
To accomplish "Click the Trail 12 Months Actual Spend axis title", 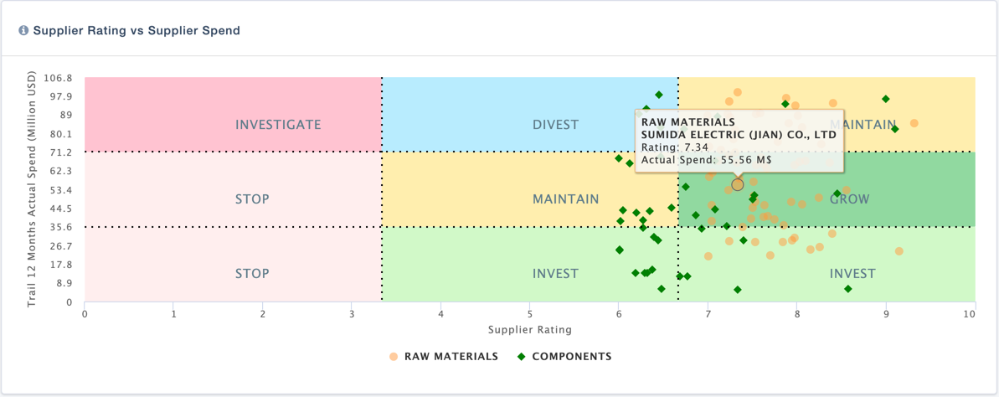I will pyautogui.click(x=32, y=189).
